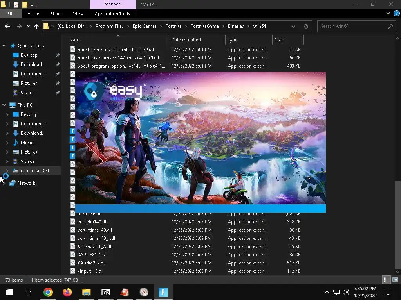Image resolution: width=401 pixels, height=300 pixels.
Task: Open pinned Downloads under Quick access
Action: pos(32,64)
